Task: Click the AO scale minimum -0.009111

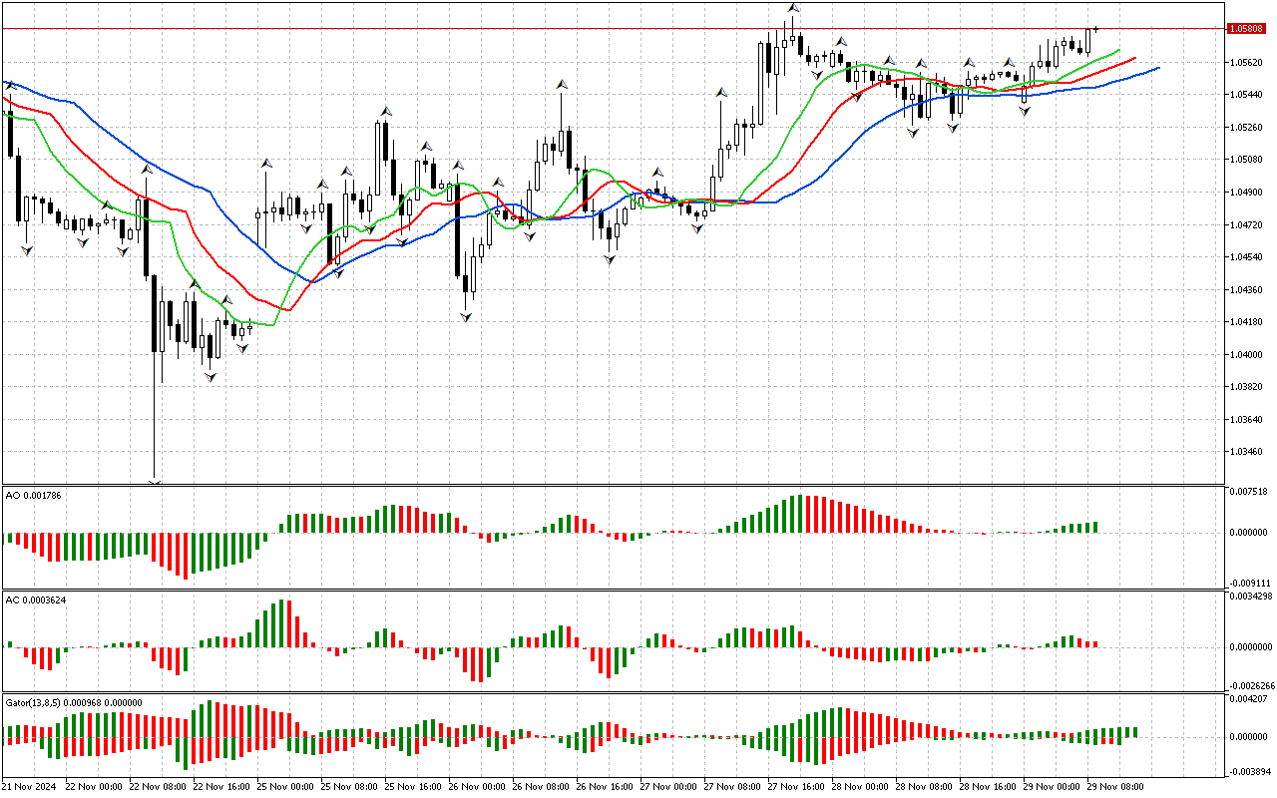Action: (x=1249, y=583)
